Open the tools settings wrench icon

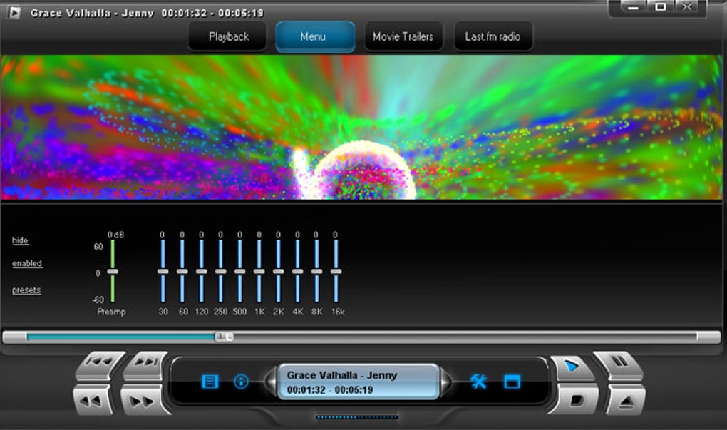point(478,382)
